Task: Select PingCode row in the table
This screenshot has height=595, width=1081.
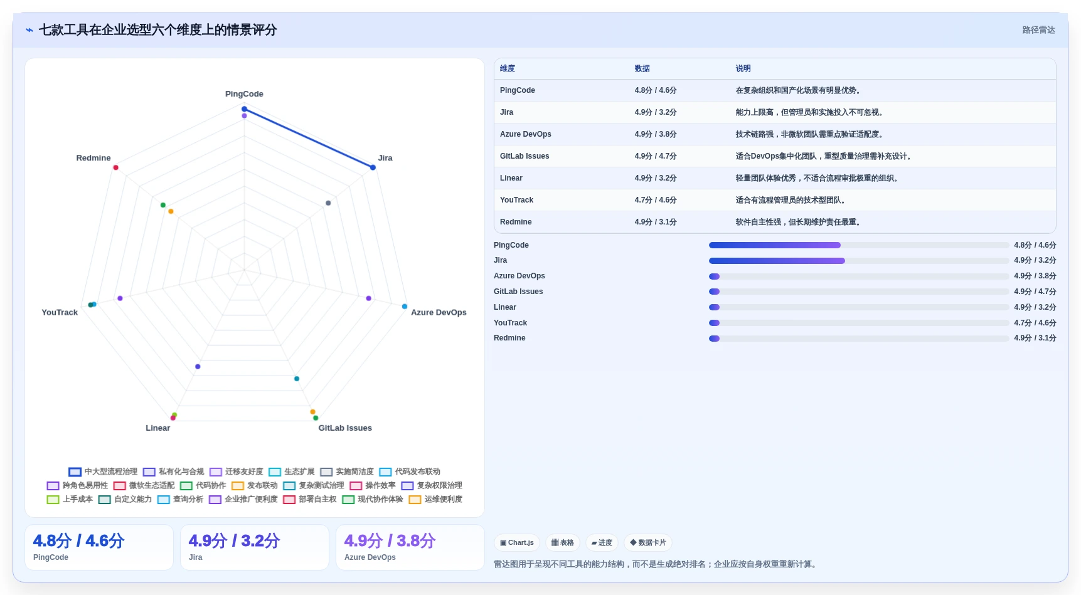Action: pos(775,90)
